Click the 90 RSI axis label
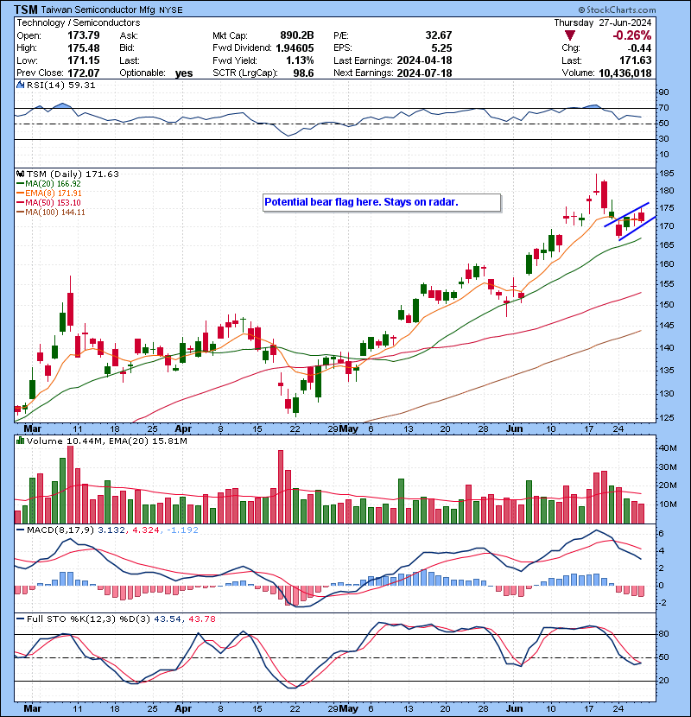The width and height of the screenshot is (691, 717). pyautogui.click(x=664, y=92)
